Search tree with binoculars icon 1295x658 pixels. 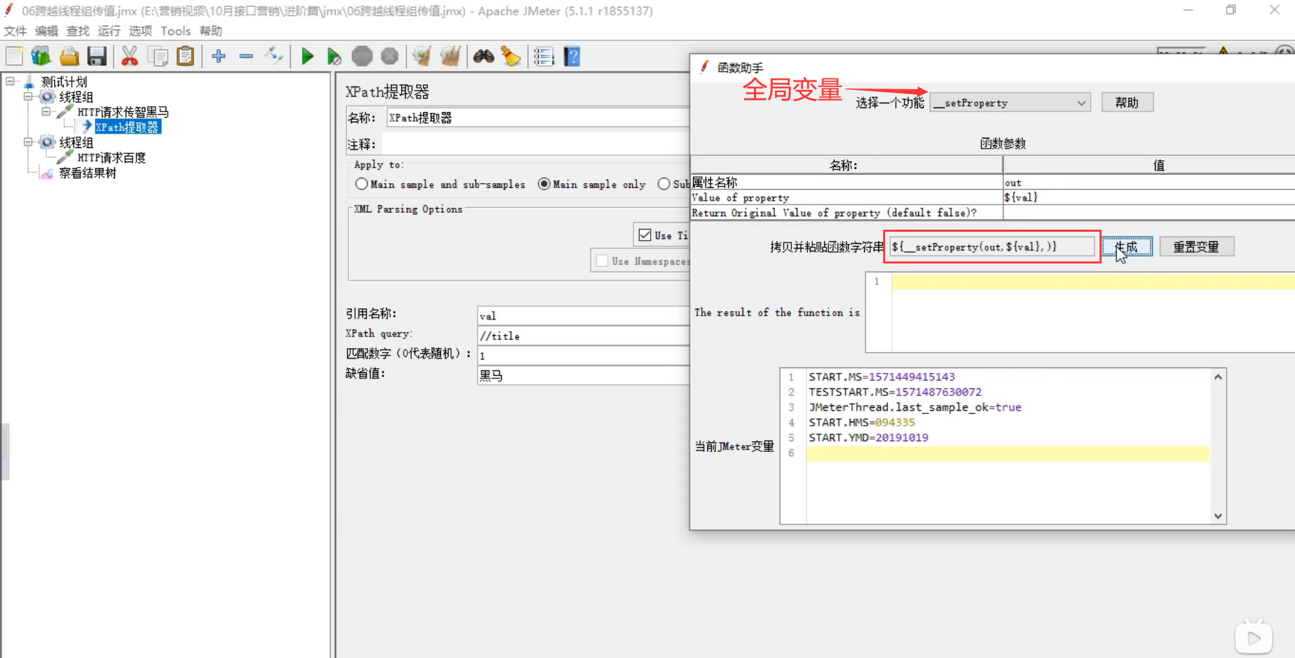tap(484, 56)
